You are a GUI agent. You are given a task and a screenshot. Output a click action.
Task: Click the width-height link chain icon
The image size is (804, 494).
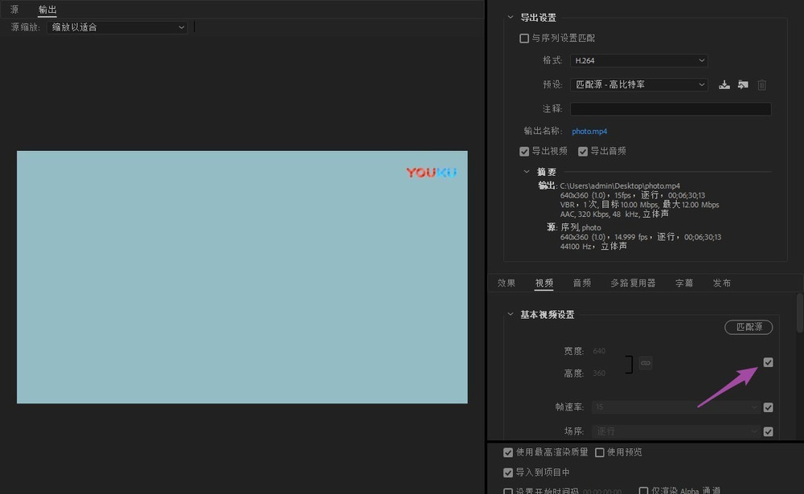pos(646,363)
